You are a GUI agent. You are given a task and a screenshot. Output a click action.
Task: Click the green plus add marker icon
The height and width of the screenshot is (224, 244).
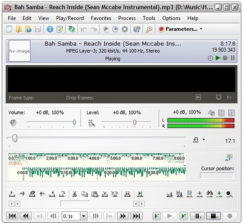(x=219, y=194)
